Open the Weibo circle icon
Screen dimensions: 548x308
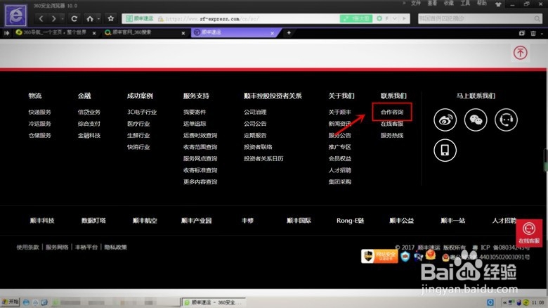[x=445, y=120]
